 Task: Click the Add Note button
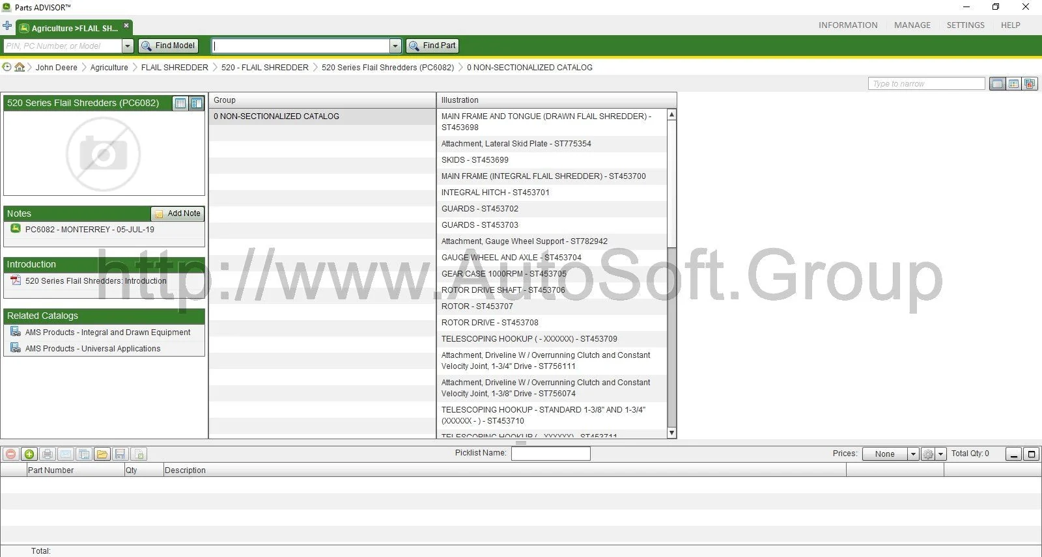177,213
